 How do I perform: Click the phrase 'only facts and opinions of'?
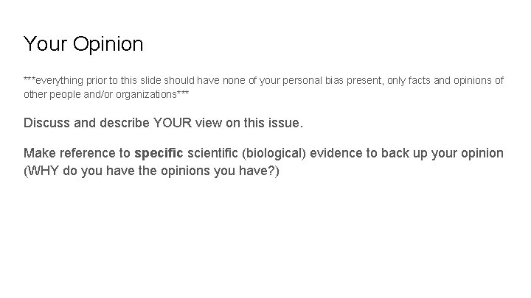(445, 81)
